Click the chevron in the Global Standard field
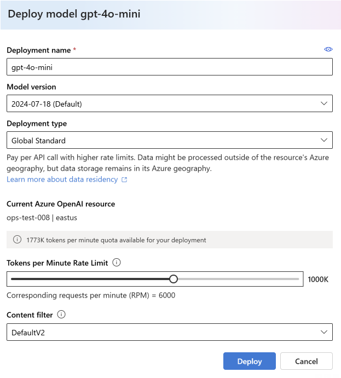The width and height of the screenshot is (341, 378). [x=323, y=140]
